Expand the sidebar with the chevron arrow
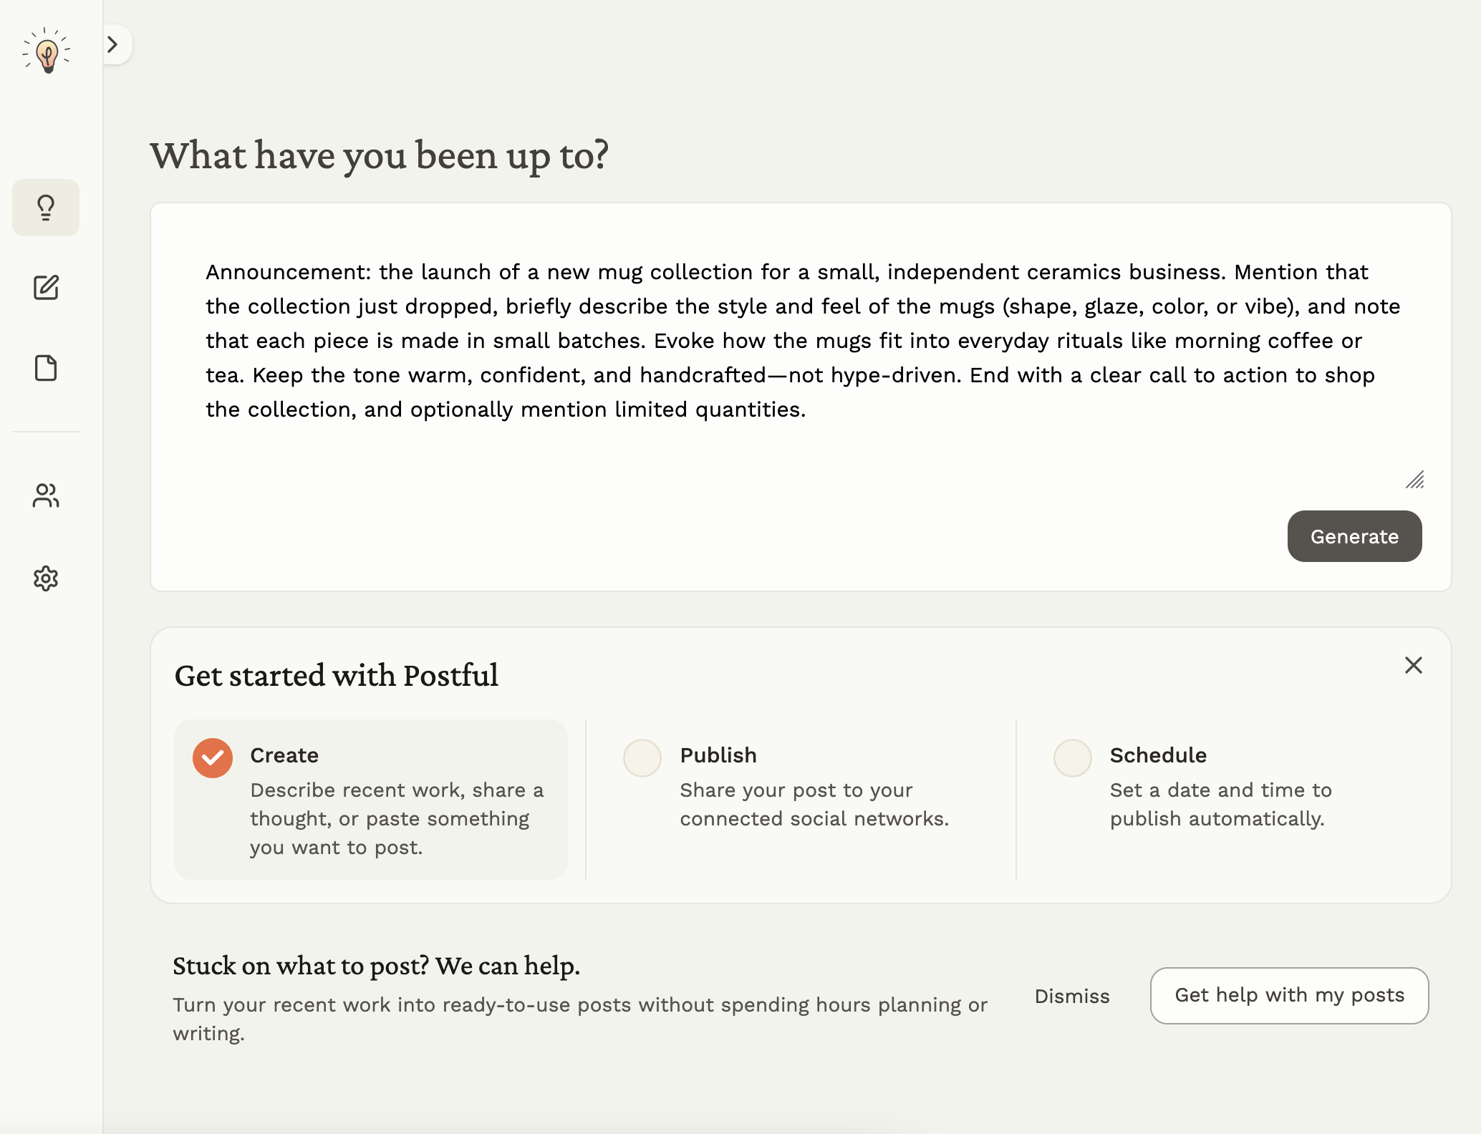 coord(113,44)
